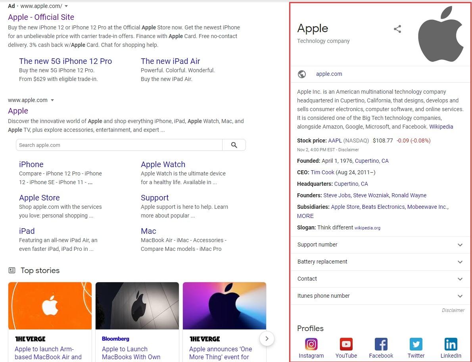Open the Support sitelink
The width and height of the screenshot is (472, 362).
click(155, 198)
